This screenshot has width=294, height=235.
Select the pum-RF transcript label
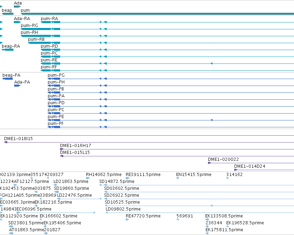pyautogui.click(x=49, y=67)
